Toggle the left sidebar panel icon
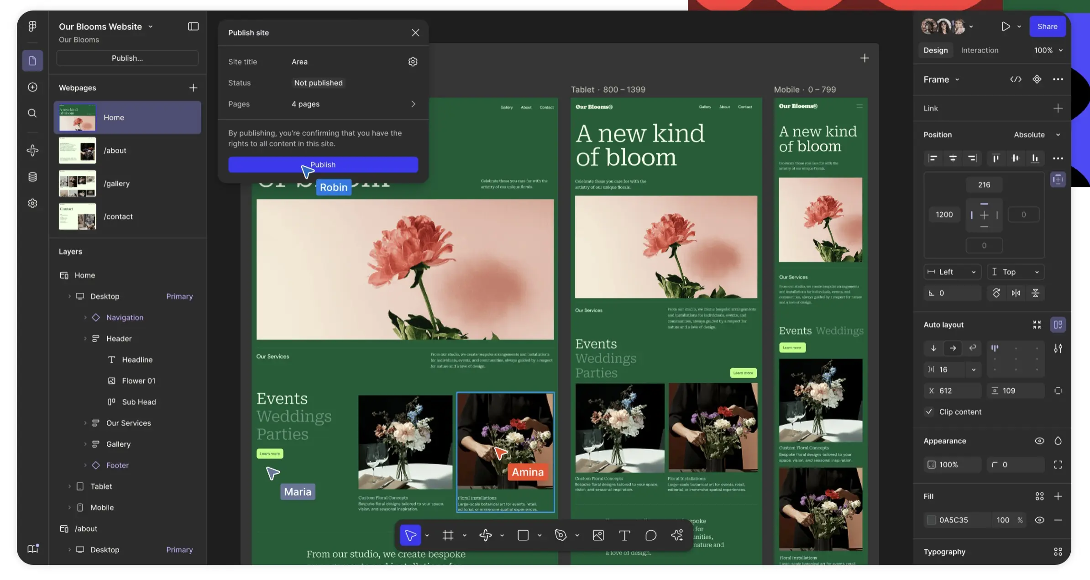The image size is (1090, 580). pos(193,26)
